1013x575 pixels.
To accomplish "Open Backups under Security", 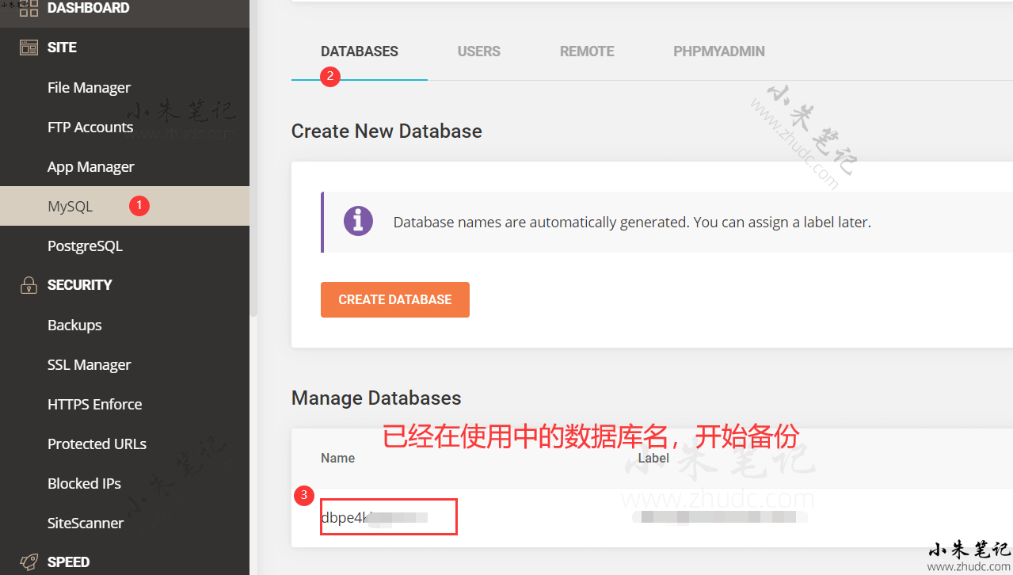I will 74,326.
